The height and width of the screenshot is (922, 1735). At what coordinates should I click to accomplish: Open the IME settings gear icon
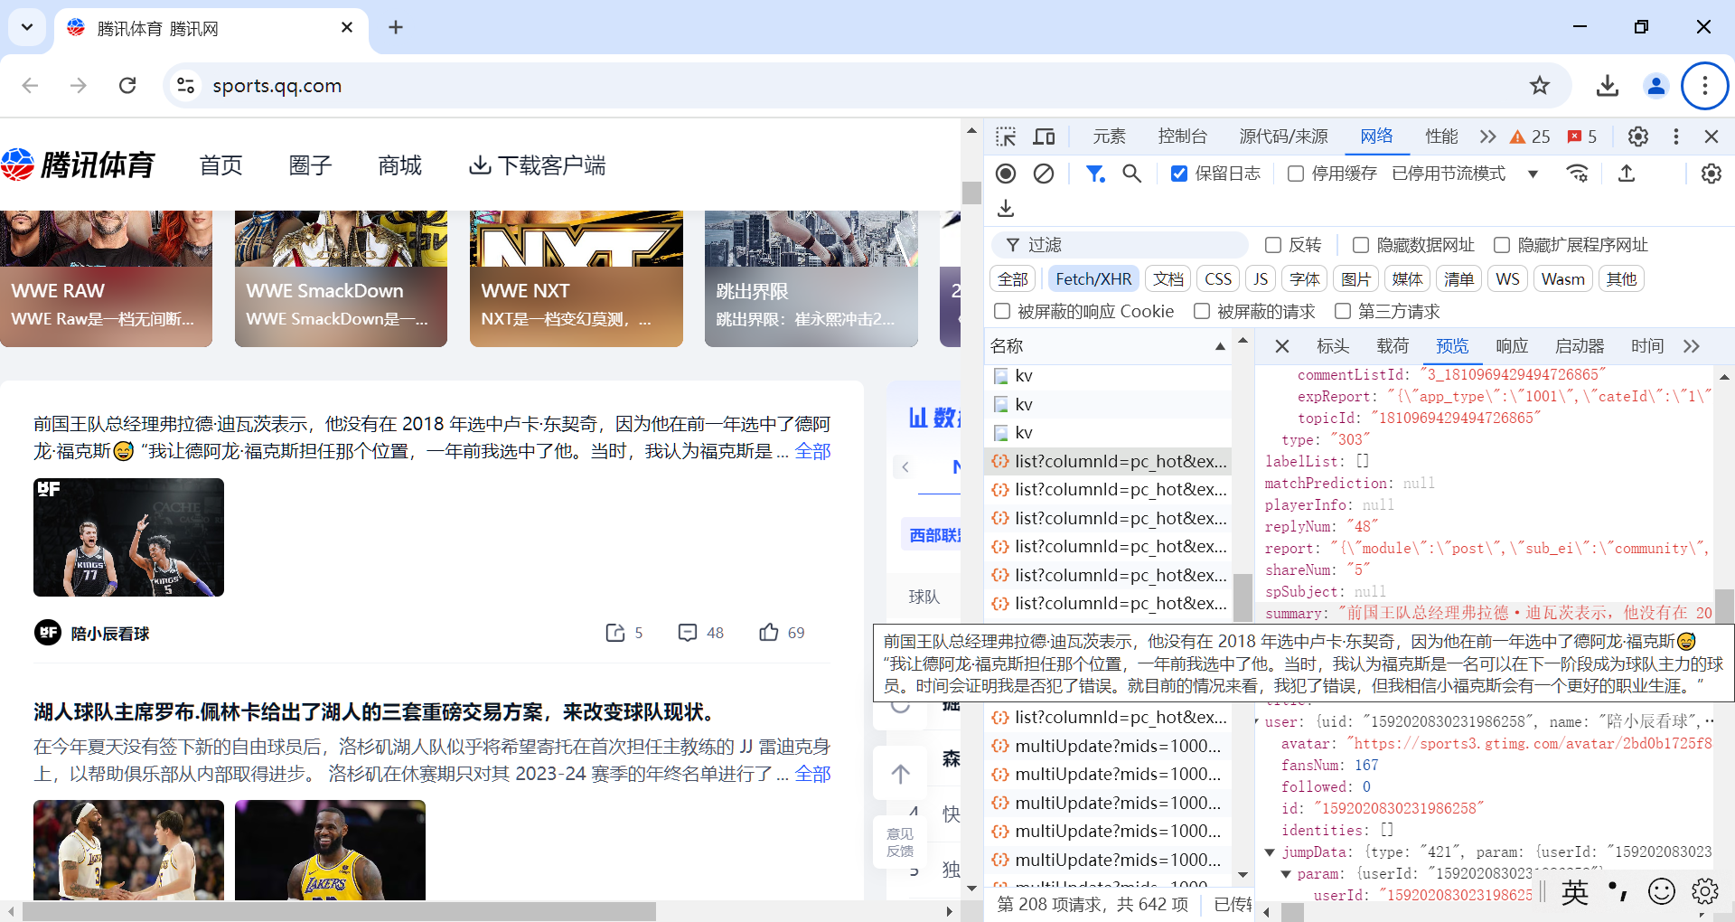(1705, 892)
